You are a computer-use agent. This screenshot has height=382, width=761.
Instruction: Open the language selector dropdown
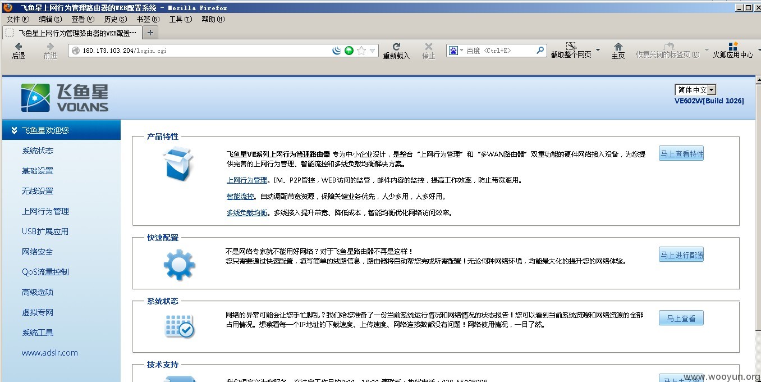695,90
